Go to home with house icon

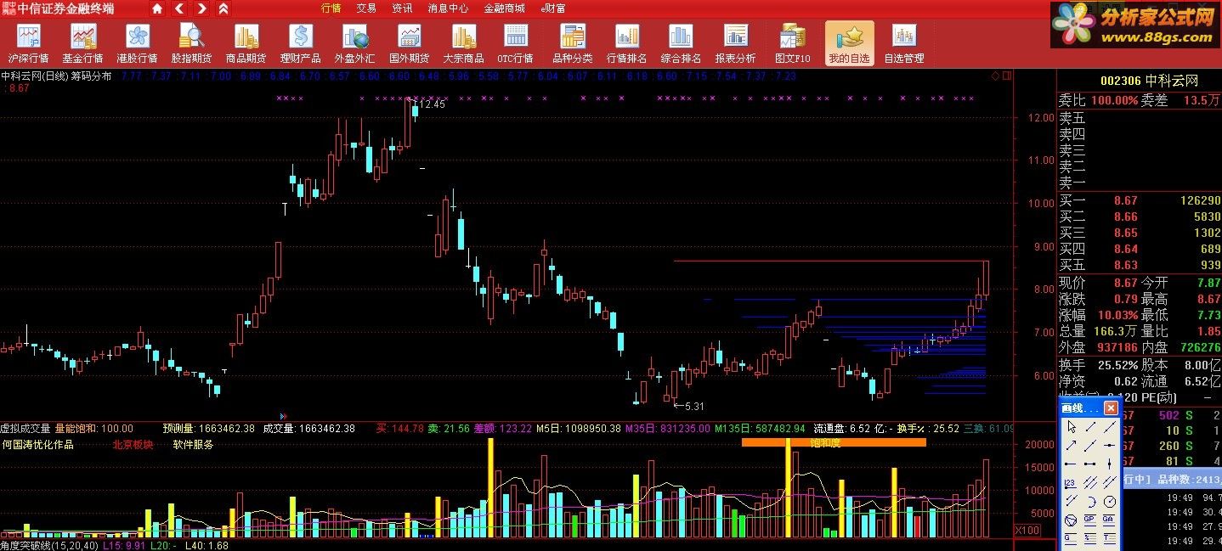point(157,8)
